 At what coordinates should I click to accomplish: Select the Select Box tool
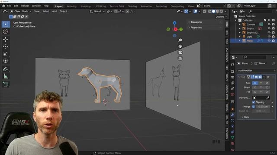(x=6, y=24)
